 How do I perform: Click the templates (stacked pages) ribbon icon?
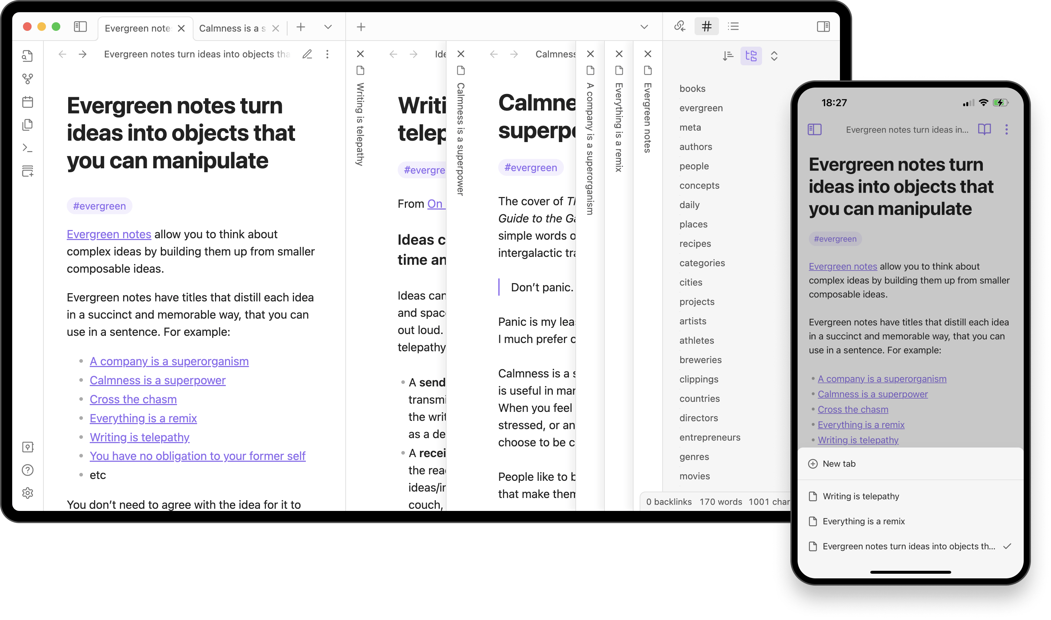point(28,125)
